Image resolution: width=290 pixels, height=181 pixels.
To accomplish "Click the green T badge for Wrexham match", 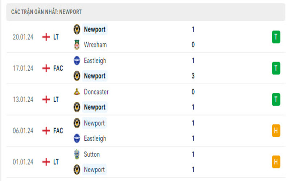I will click(276, 37).
